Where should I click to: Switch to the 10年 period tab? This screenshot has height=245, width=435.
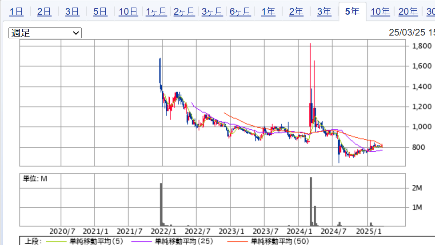coord(380,12)
